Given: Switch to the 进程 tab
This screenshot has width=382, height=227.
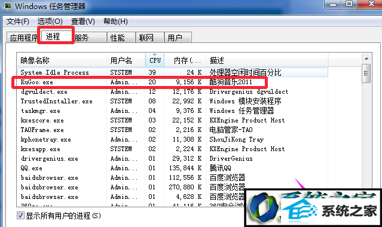Looking at the screenshot, I should [x=56, y=36].
